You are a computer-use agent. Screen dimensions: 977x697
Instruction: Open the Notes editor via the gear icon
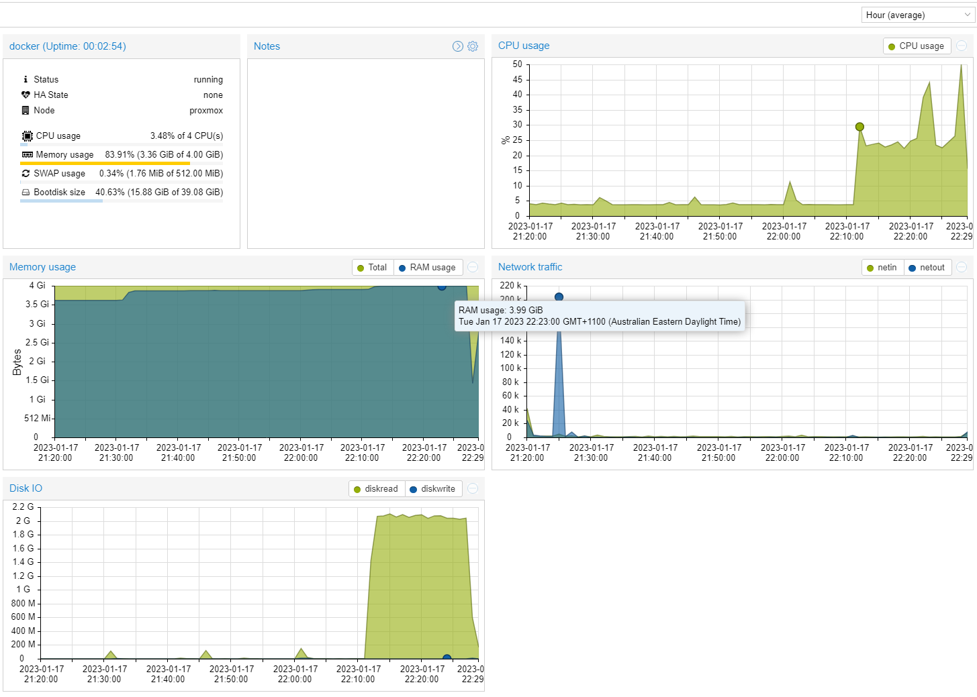tap(473, 46)
